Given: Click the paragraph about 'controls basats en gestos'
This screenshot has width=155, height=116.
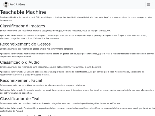Looking at the screenshot, I should (x=77, y=55).
